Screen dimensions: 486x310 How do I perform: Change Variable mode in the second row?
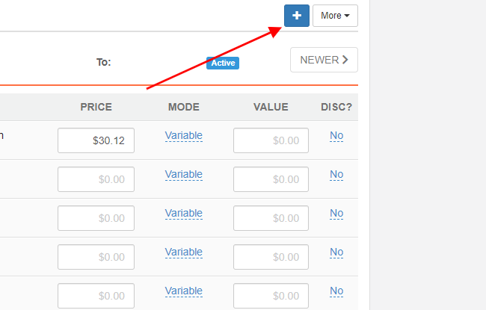coord(184,174)
